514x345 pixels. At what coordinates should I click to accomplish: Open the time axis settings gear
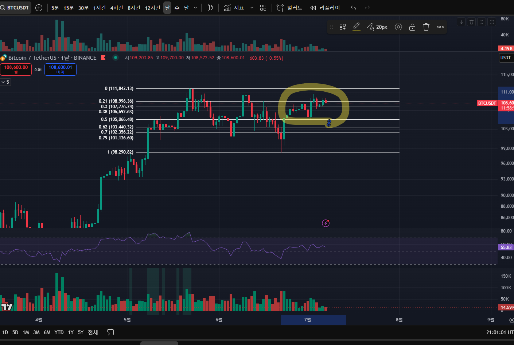[x=511, y=320]
